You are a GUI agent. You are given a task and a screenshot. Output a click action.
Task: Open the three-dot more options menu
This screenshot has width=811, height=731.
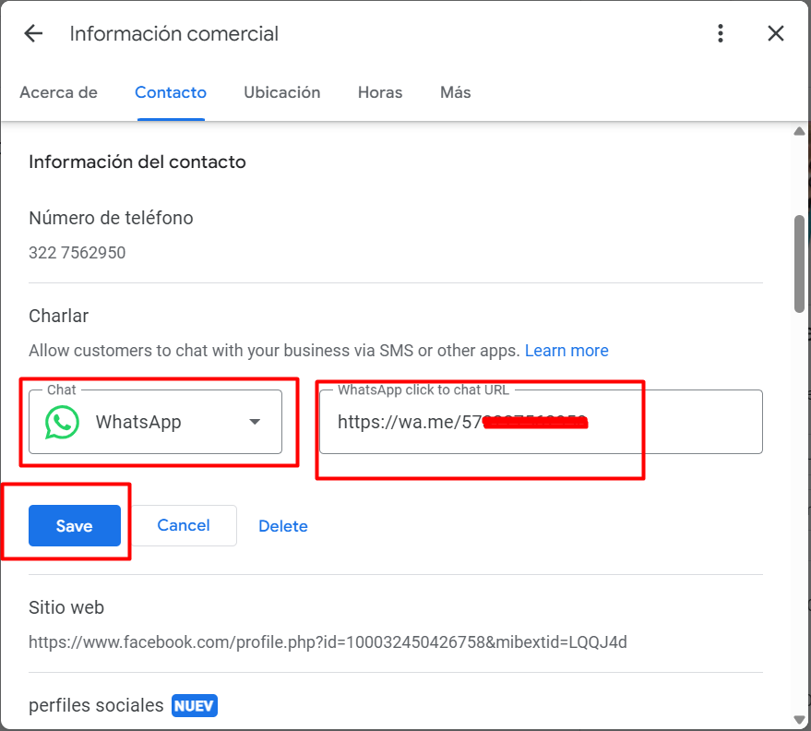click(x=721, y=34)
